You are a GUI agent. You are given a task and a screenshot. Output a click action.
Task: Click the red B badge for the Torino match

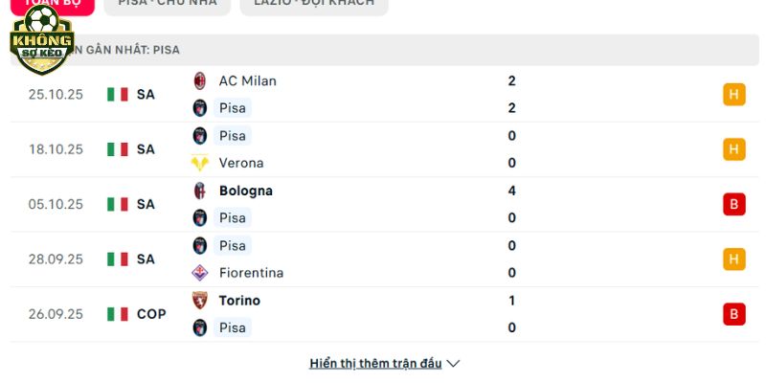(734, 314)
